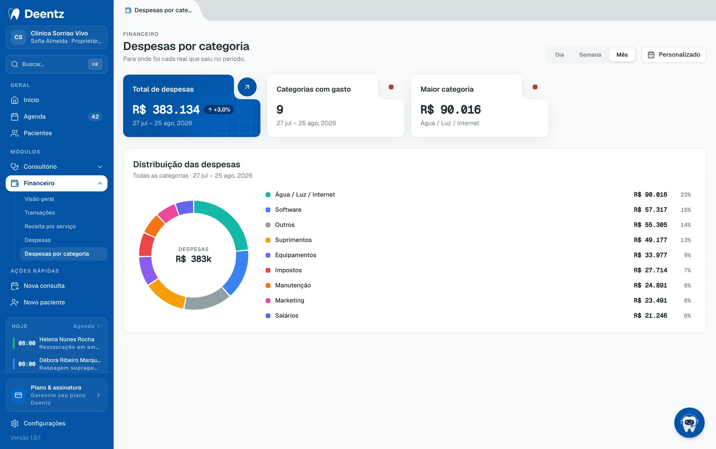Click the Consultório stethoscope icon
This screenshot has width=716, height=449.
[x=15, y=166]
